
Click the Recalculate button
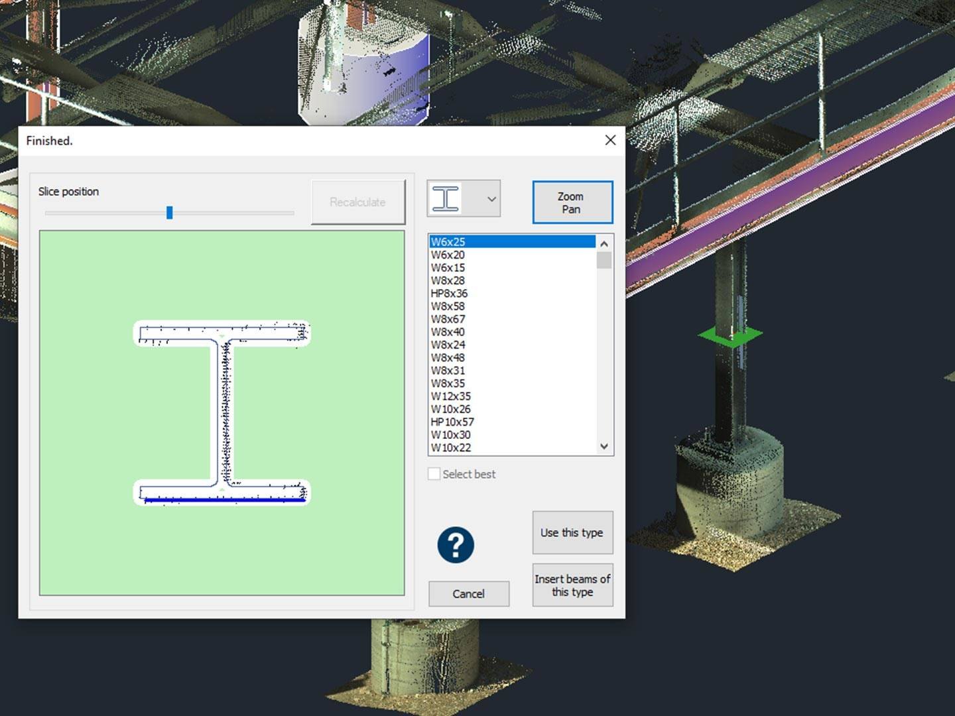(358, 202)
